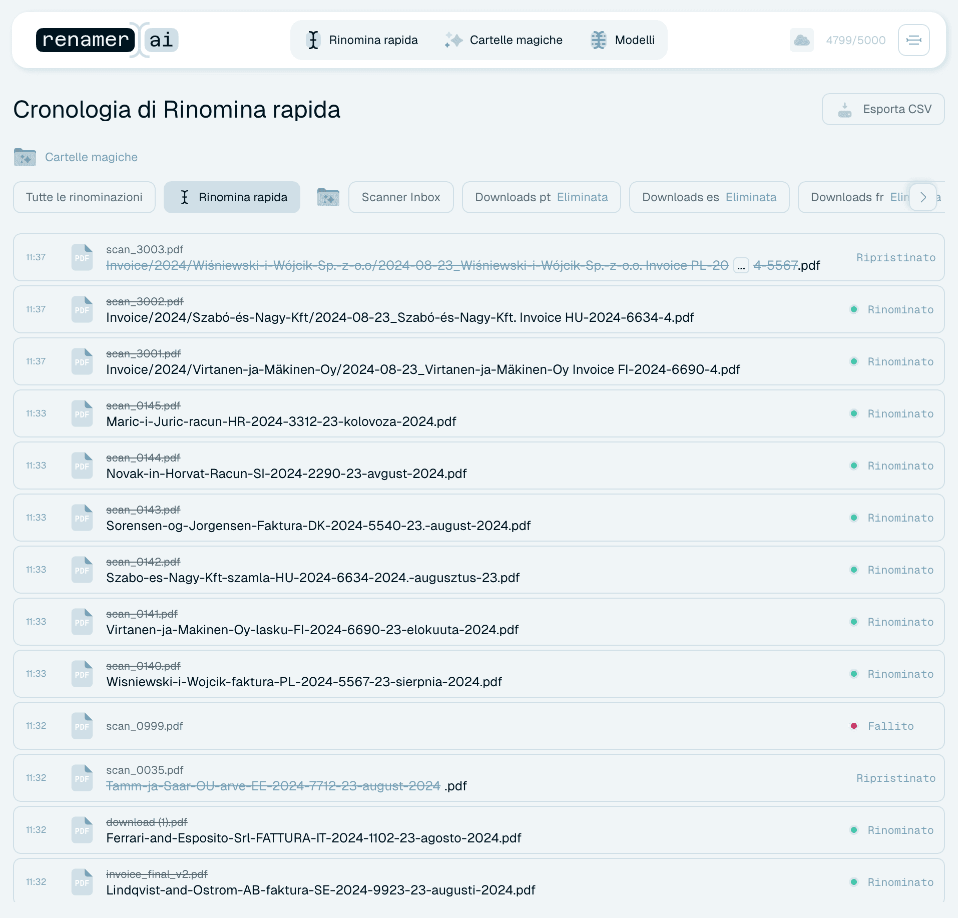Select Downloads es Eliminata filter tab

coord(709,197)
